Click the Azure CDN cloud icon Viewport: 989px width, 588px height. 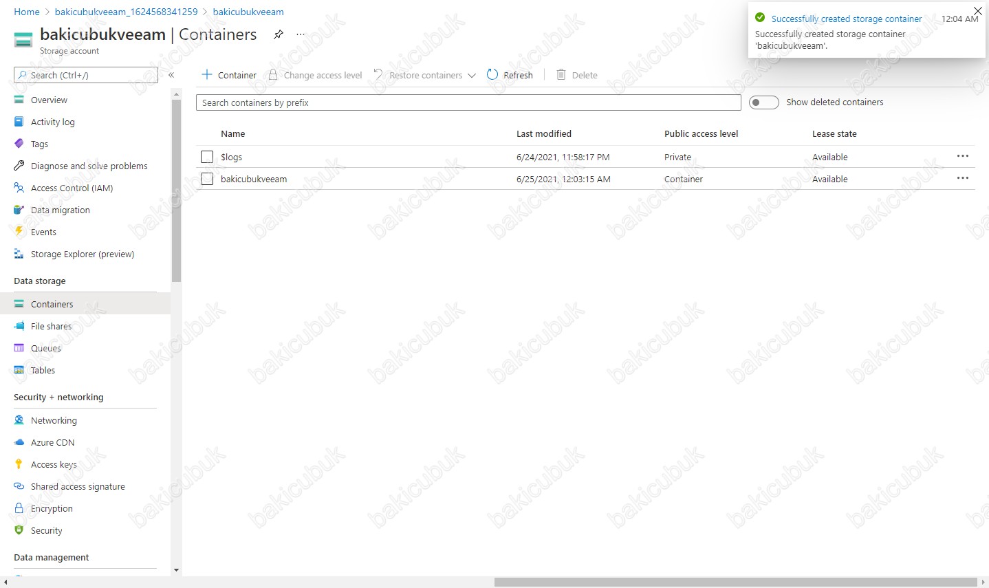[x=19, y=442]
